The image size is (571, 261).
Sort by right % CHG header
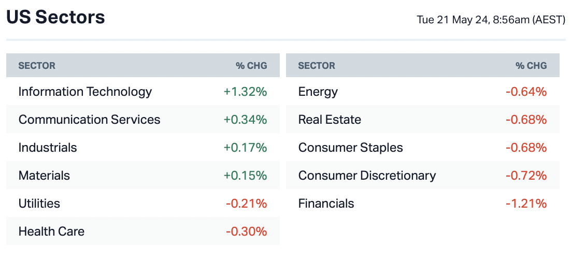pos(531,66)
